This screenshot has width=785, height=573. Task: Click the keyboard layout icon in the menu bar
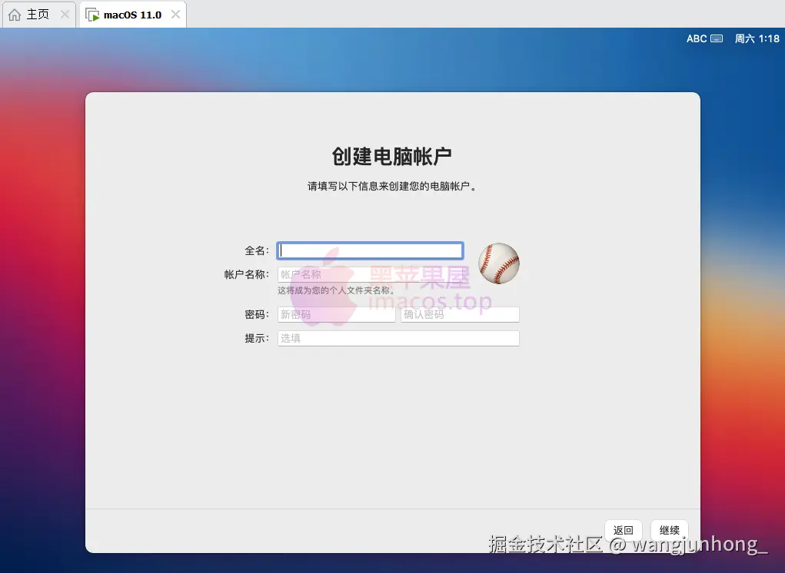[x=718, y=38]
